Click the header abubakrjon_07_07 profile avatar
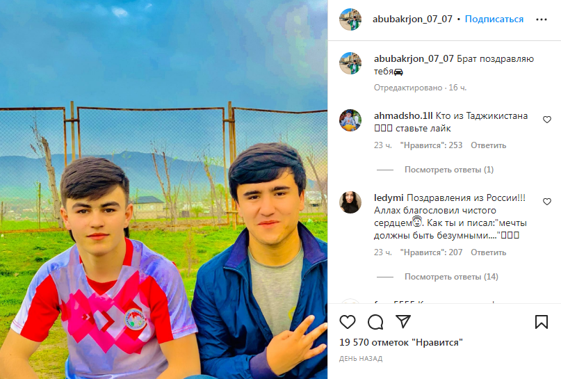 point(350,19)
